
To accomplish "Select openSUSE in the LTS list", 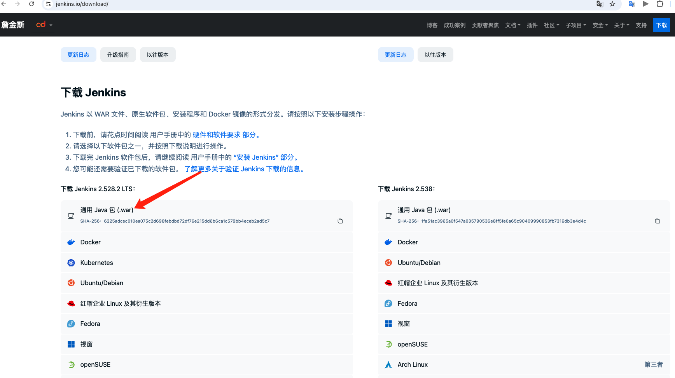I will (x=207, y=364).
